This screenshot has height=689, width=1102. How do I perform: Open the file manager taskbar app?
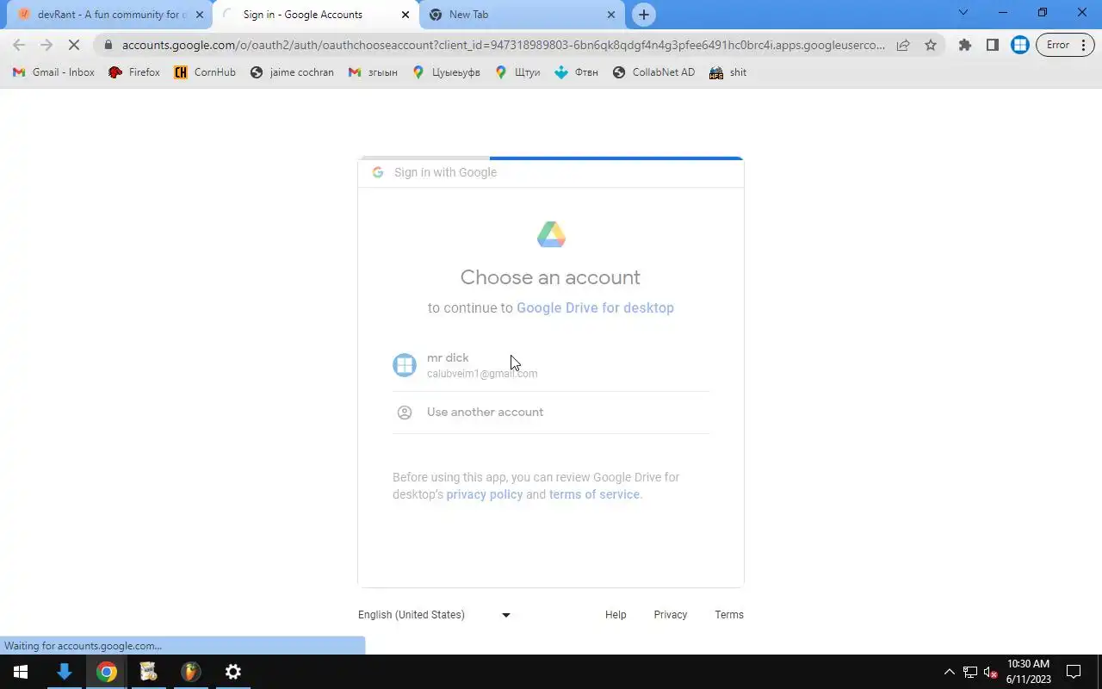click(148, 672)
